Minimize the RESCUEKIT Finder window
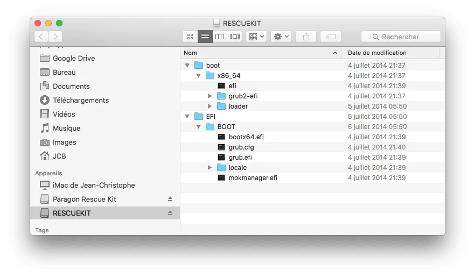This screenshot has height=278, width=475. (48, 23)
